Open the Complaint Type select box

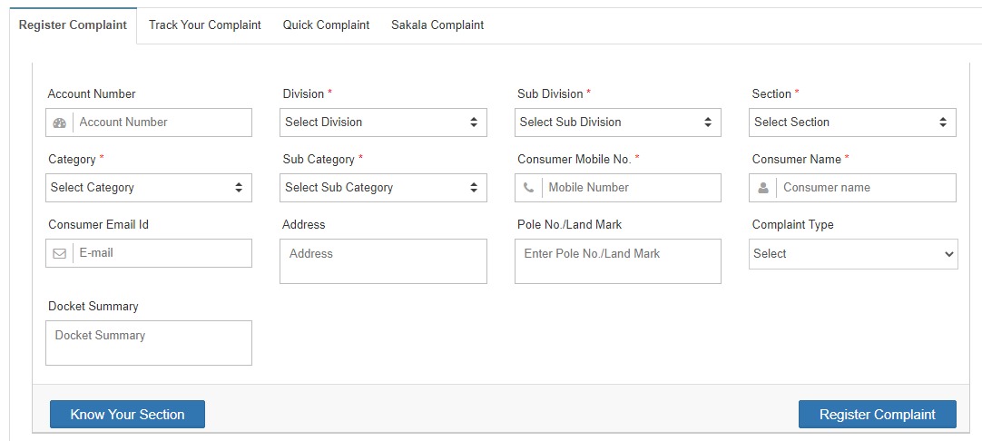click(x=852, y=254)
